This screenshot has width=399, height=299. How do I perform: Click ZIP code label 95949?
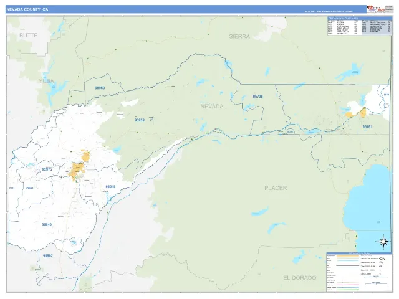point(47,225)
